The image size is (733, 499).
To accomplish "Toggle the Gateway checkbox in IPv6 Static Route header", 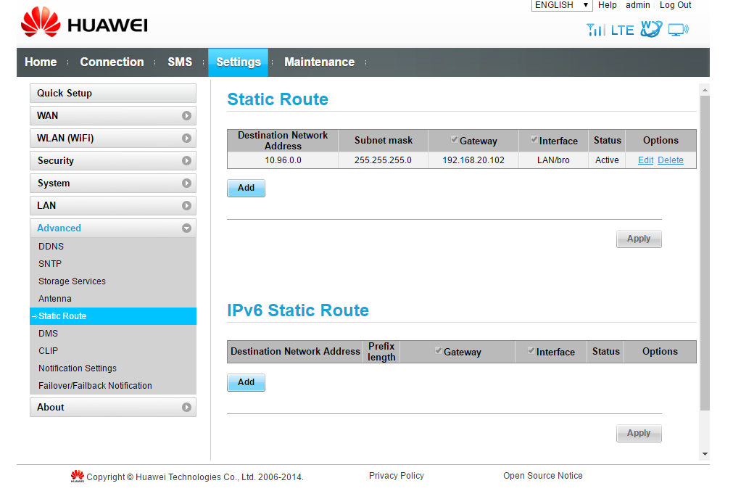I will pyautogui.click(x=438, y=350).
